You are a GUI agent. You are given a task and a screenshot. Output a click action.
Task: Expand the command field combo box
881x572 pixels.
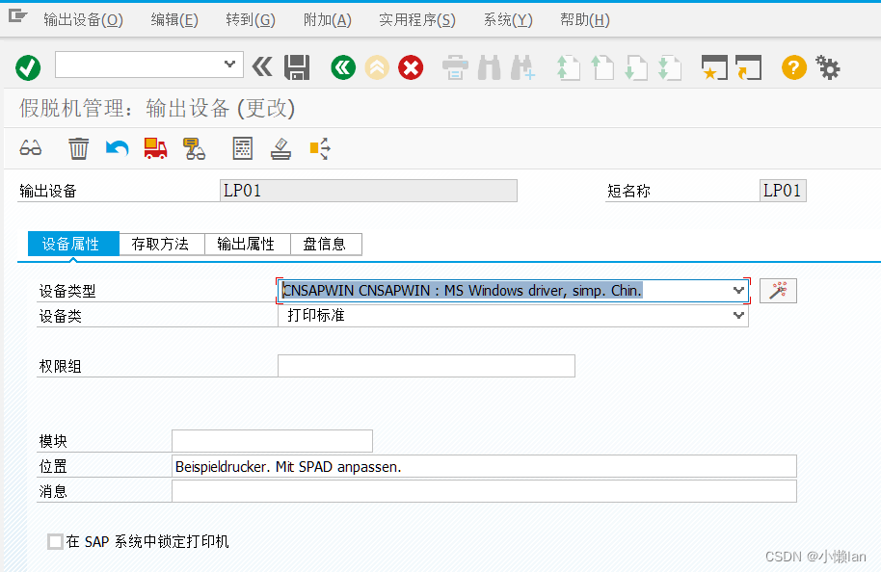(x=230, y=65)
